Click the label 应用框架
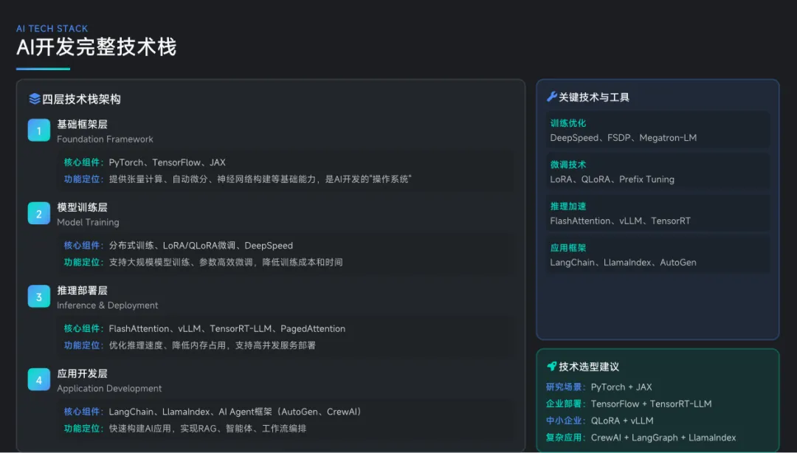This screenshot has width=797, height=453. (x=567, y=248)
